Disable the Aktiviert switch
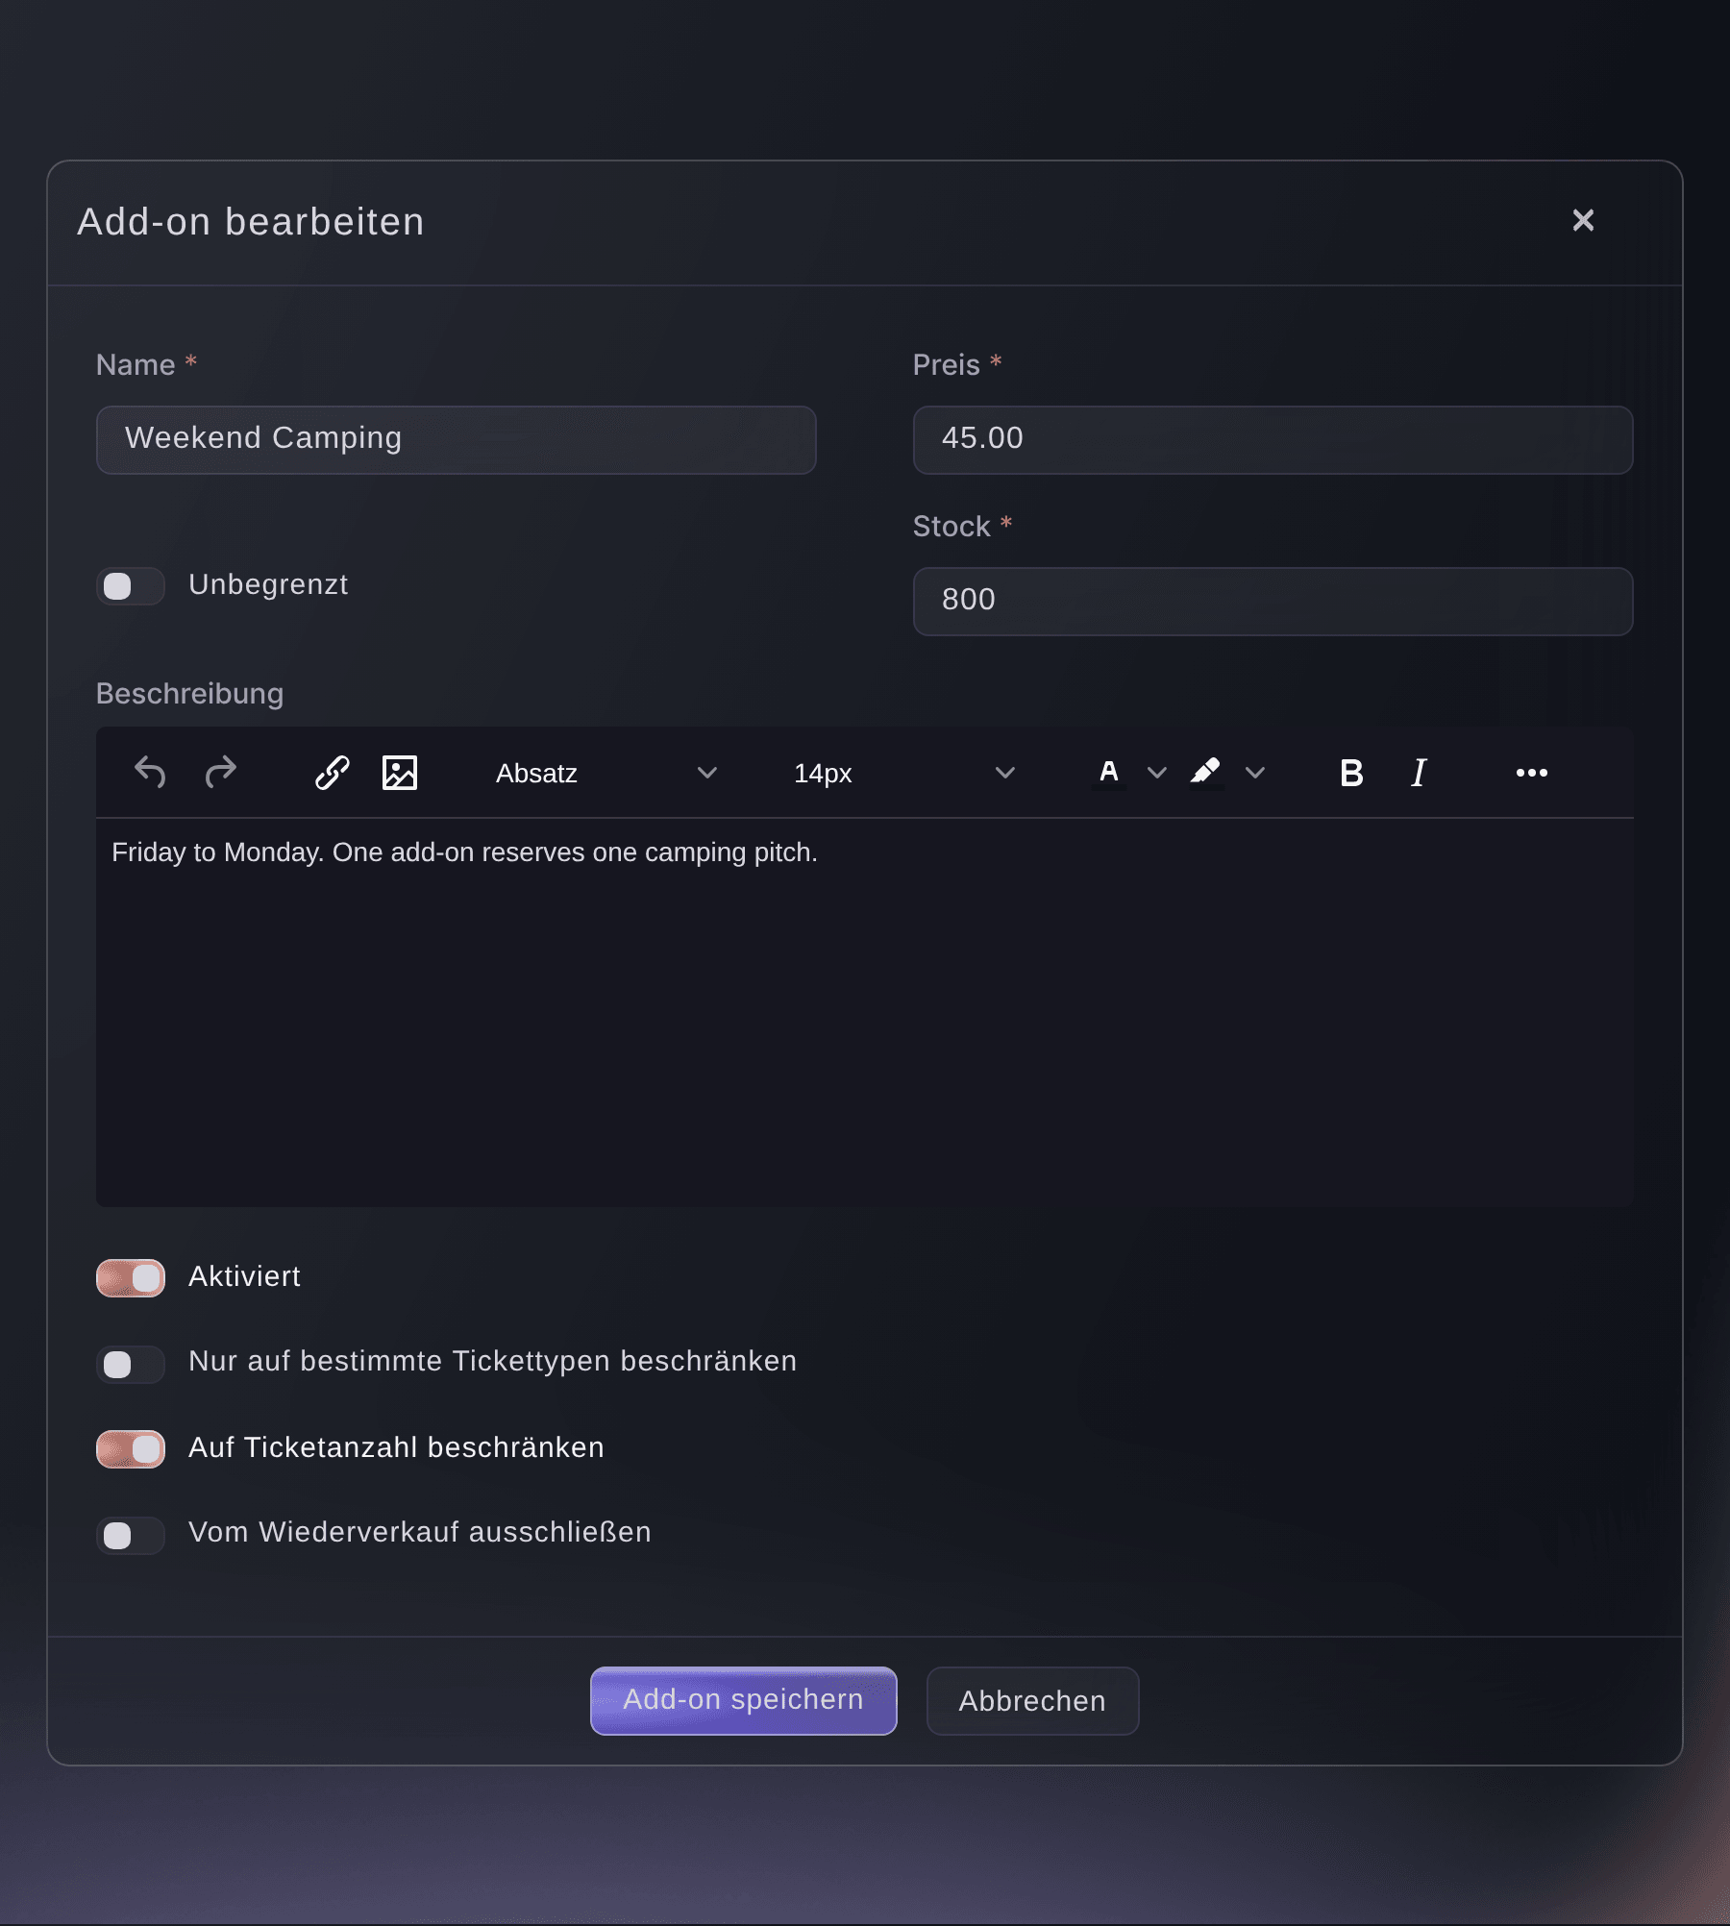The height and width of the screenshot is (1926, 1730). [131, 1278]
